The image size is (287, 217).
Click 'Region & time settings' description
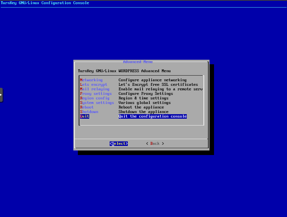point(143,98)
